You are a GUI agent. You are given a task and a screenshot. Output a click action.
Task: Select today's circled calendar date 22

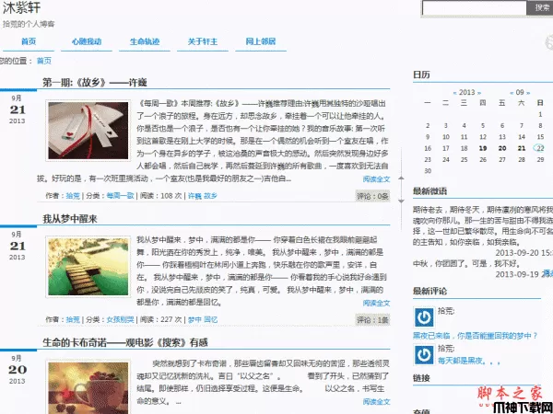coord(540,148)
